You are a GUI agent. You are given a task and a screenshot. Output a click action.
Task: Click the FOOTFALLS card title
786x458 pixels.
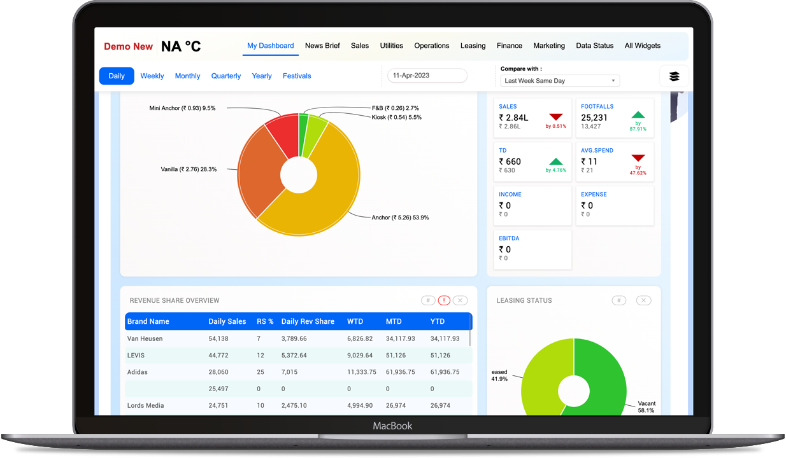pos(597,106)
